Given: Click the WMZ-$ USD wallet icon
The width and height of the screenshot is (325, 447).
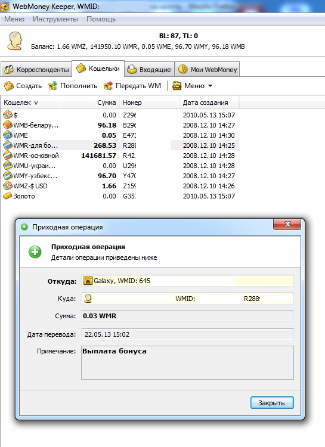Looking at the screenshot, I should (8, 186).
